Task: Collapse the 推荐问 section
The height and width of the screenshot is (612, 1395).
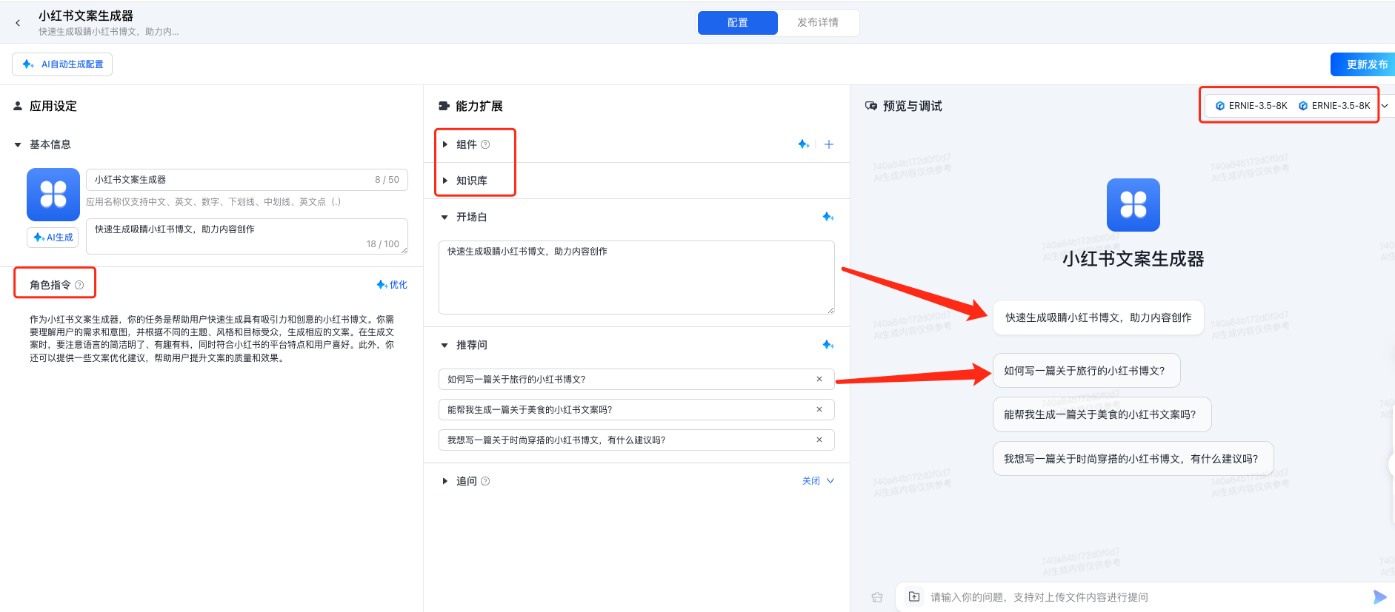Action: click(445, 345)
